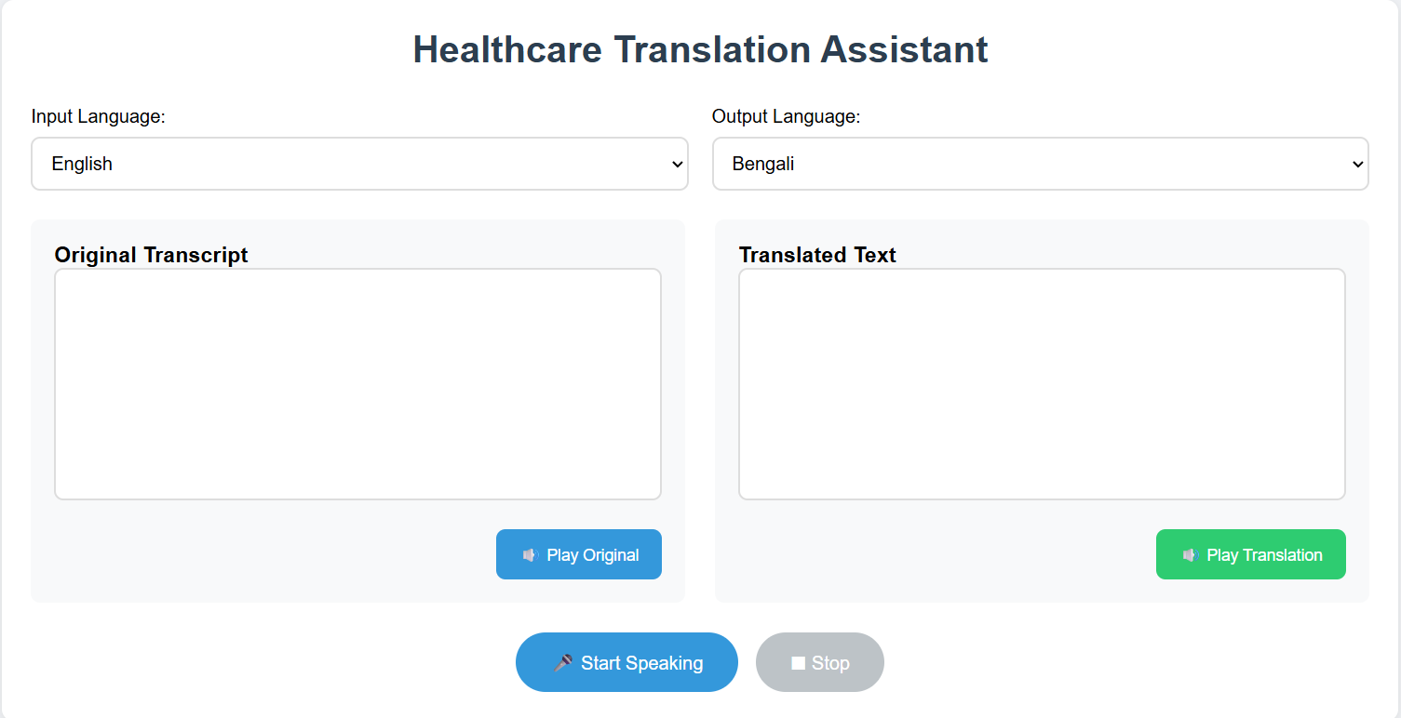
Task: Click the Translated Text heading
Action: [817, 254]
